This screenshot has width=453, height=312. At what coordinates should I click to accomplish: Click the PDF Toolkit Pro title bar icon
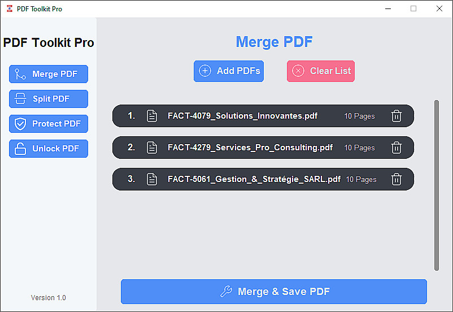9,8
